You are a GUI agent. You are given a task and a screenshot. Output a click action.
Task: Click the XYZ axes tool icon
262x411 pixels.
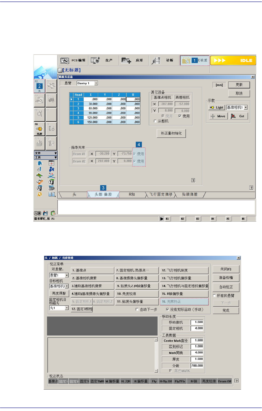point(51,176)
